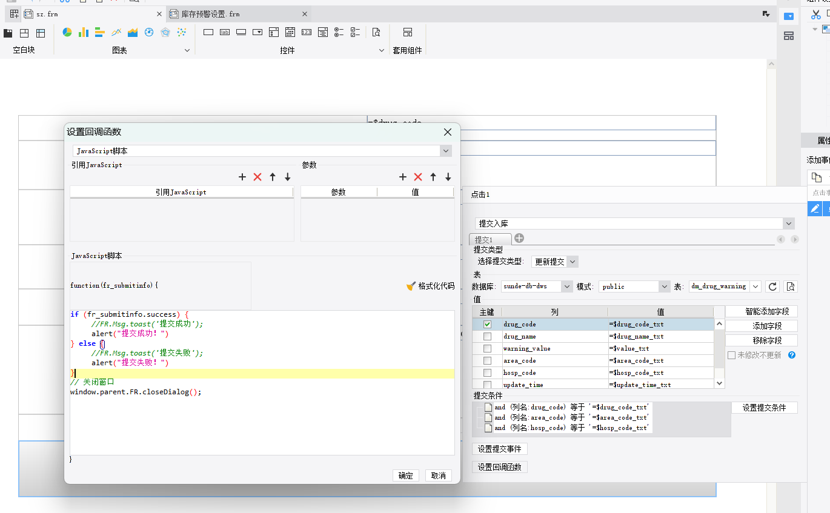830x513 pixels.
Task: Enable the 未修改不更新 checkbox
Action: pos(731,355)
